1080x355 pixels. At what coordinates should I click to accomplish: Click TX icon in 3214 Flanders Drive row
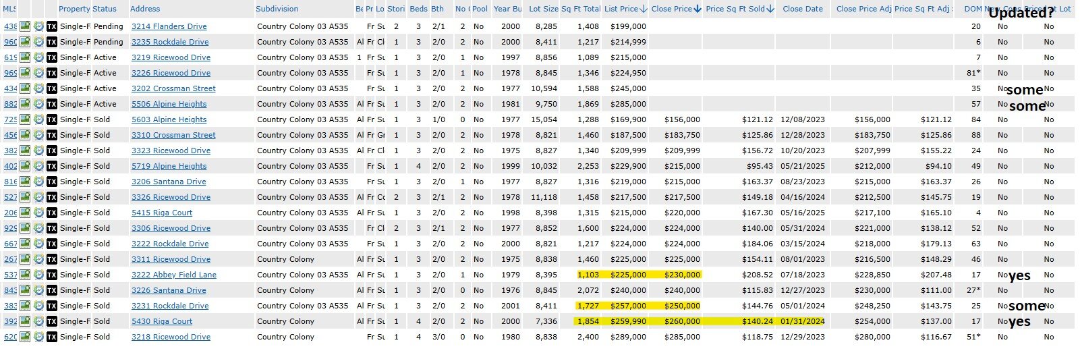(x=51, y=26)
